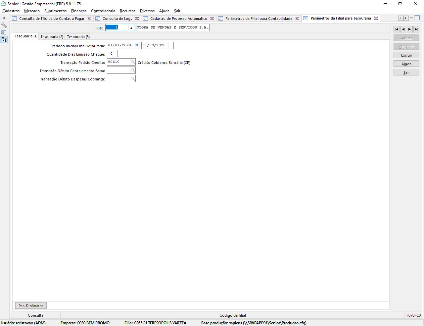Go to the last record navigation arrow
424x326 pixels.
[416, 29]
